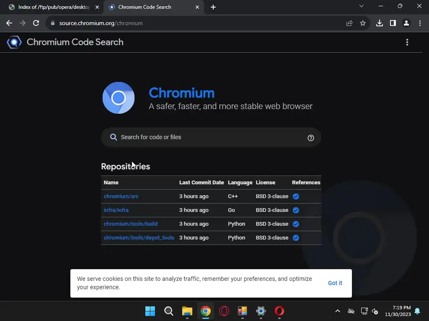
Task: Bookmark this page with star icon
Action: [x=363, y=23]
